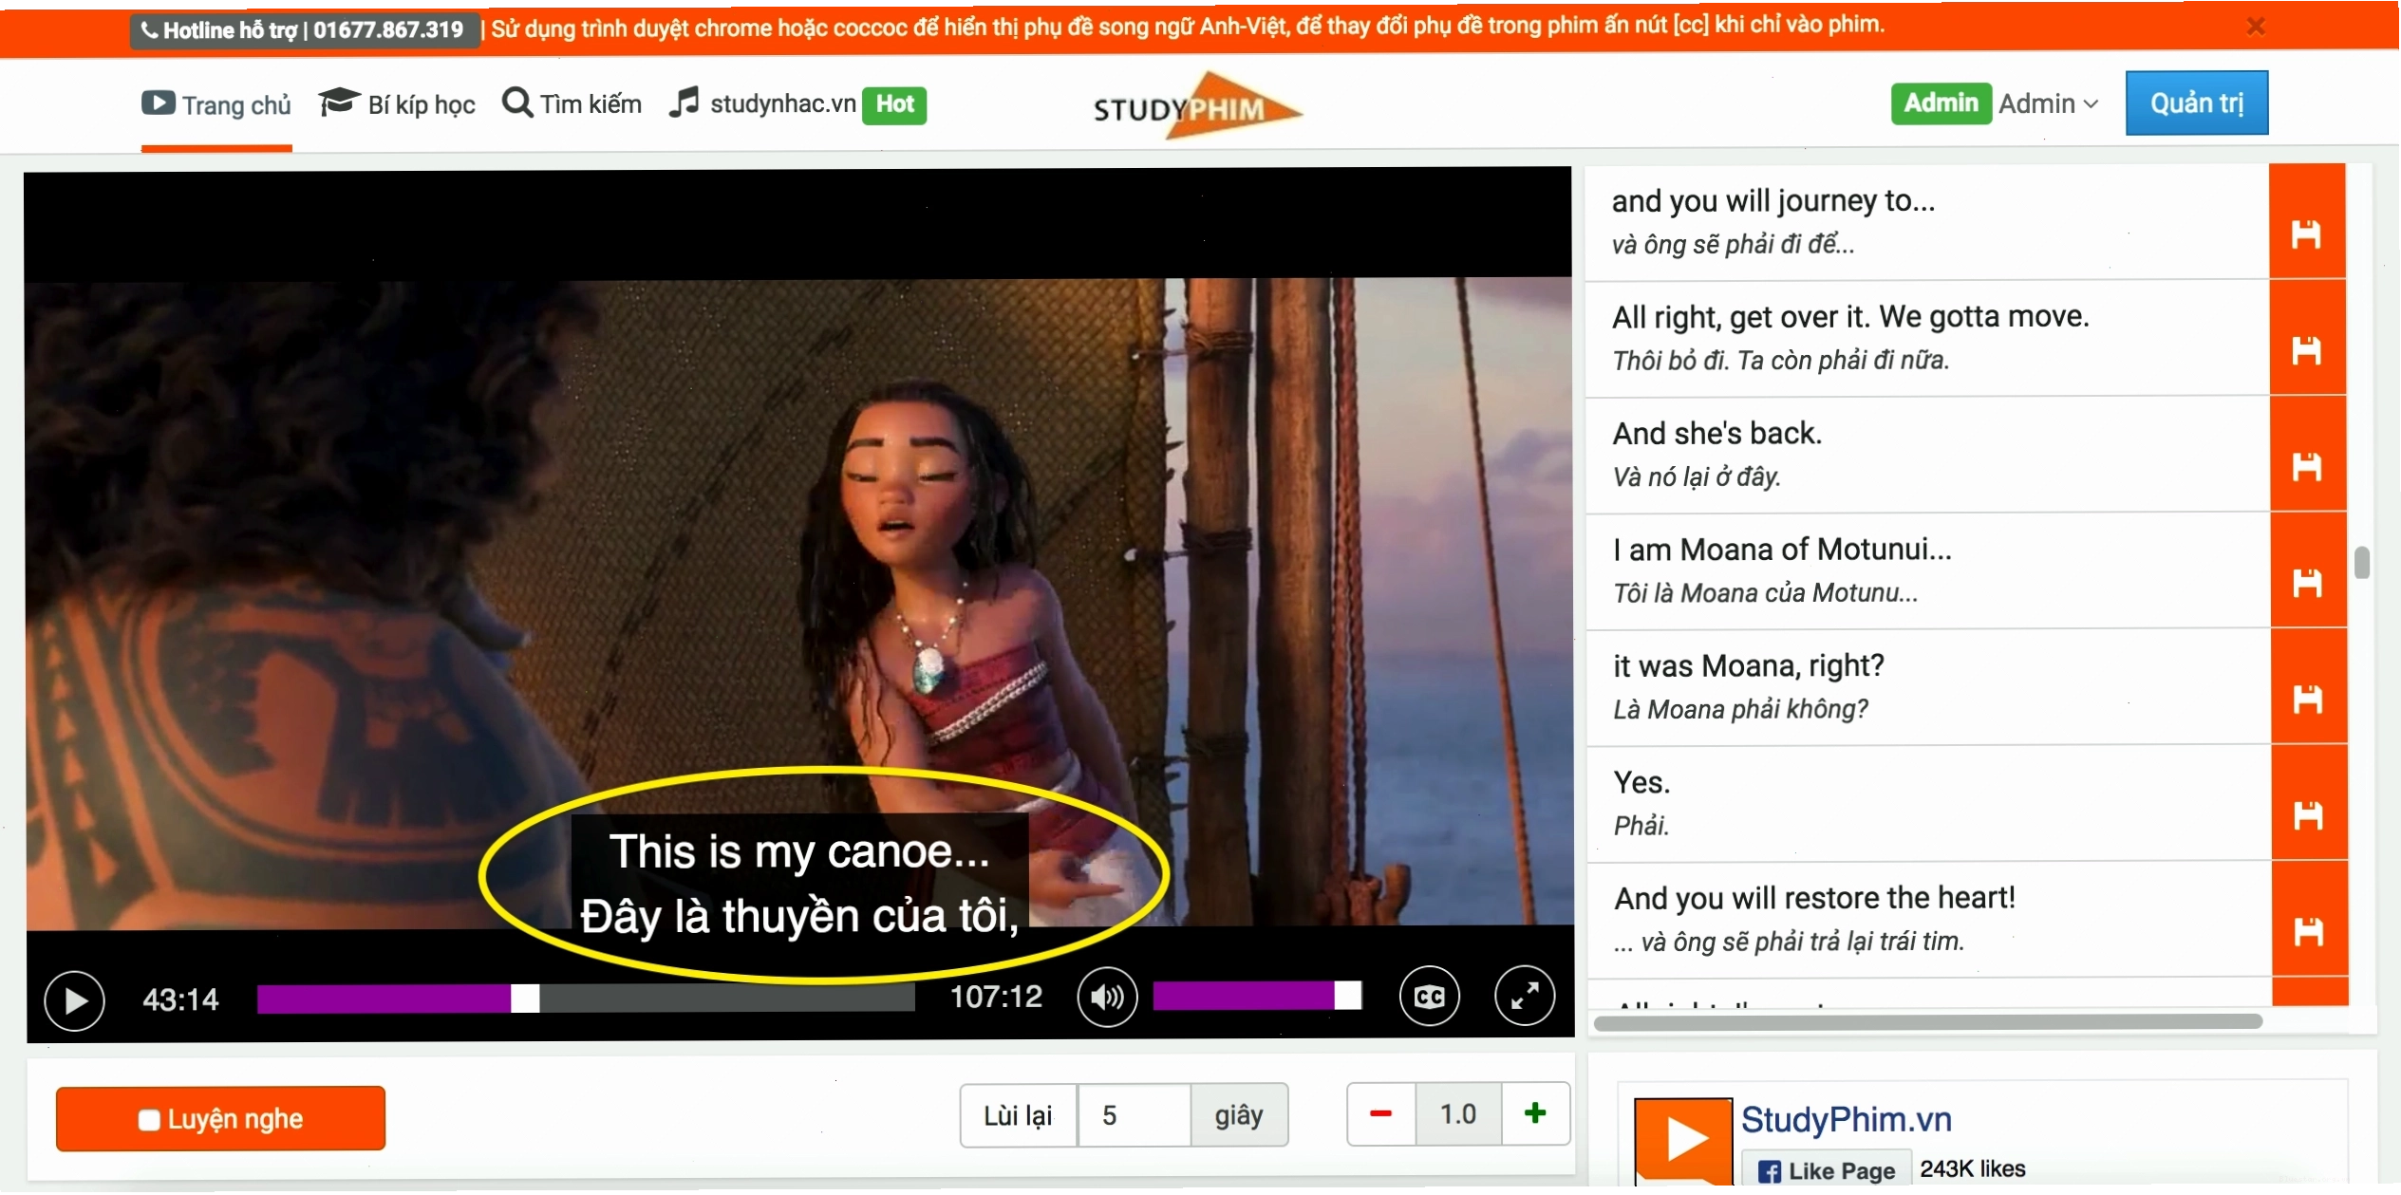Save the subtitle 'And you will restore the heart!'

(2308, 932)
